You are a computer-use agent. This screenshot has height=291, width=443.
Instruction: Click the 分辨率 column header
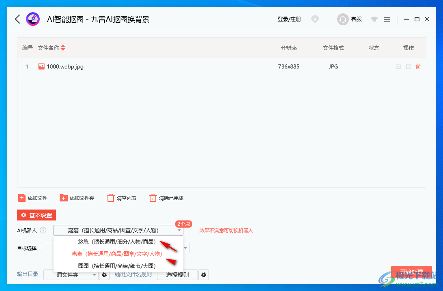click(x=289, y=48)
